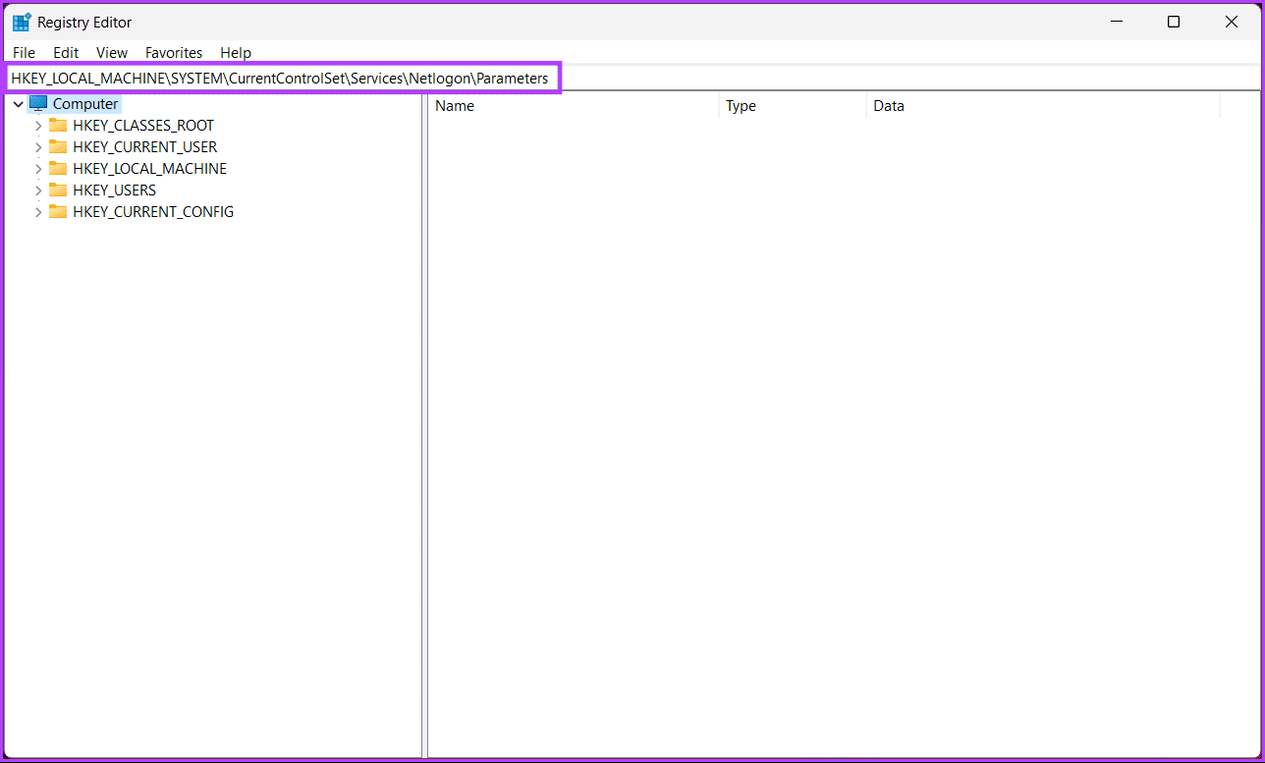Click the HKEY_LOCAL_MACHINE folder icon
This screenshot has width=1265, height=763.
tap(58, 168)
